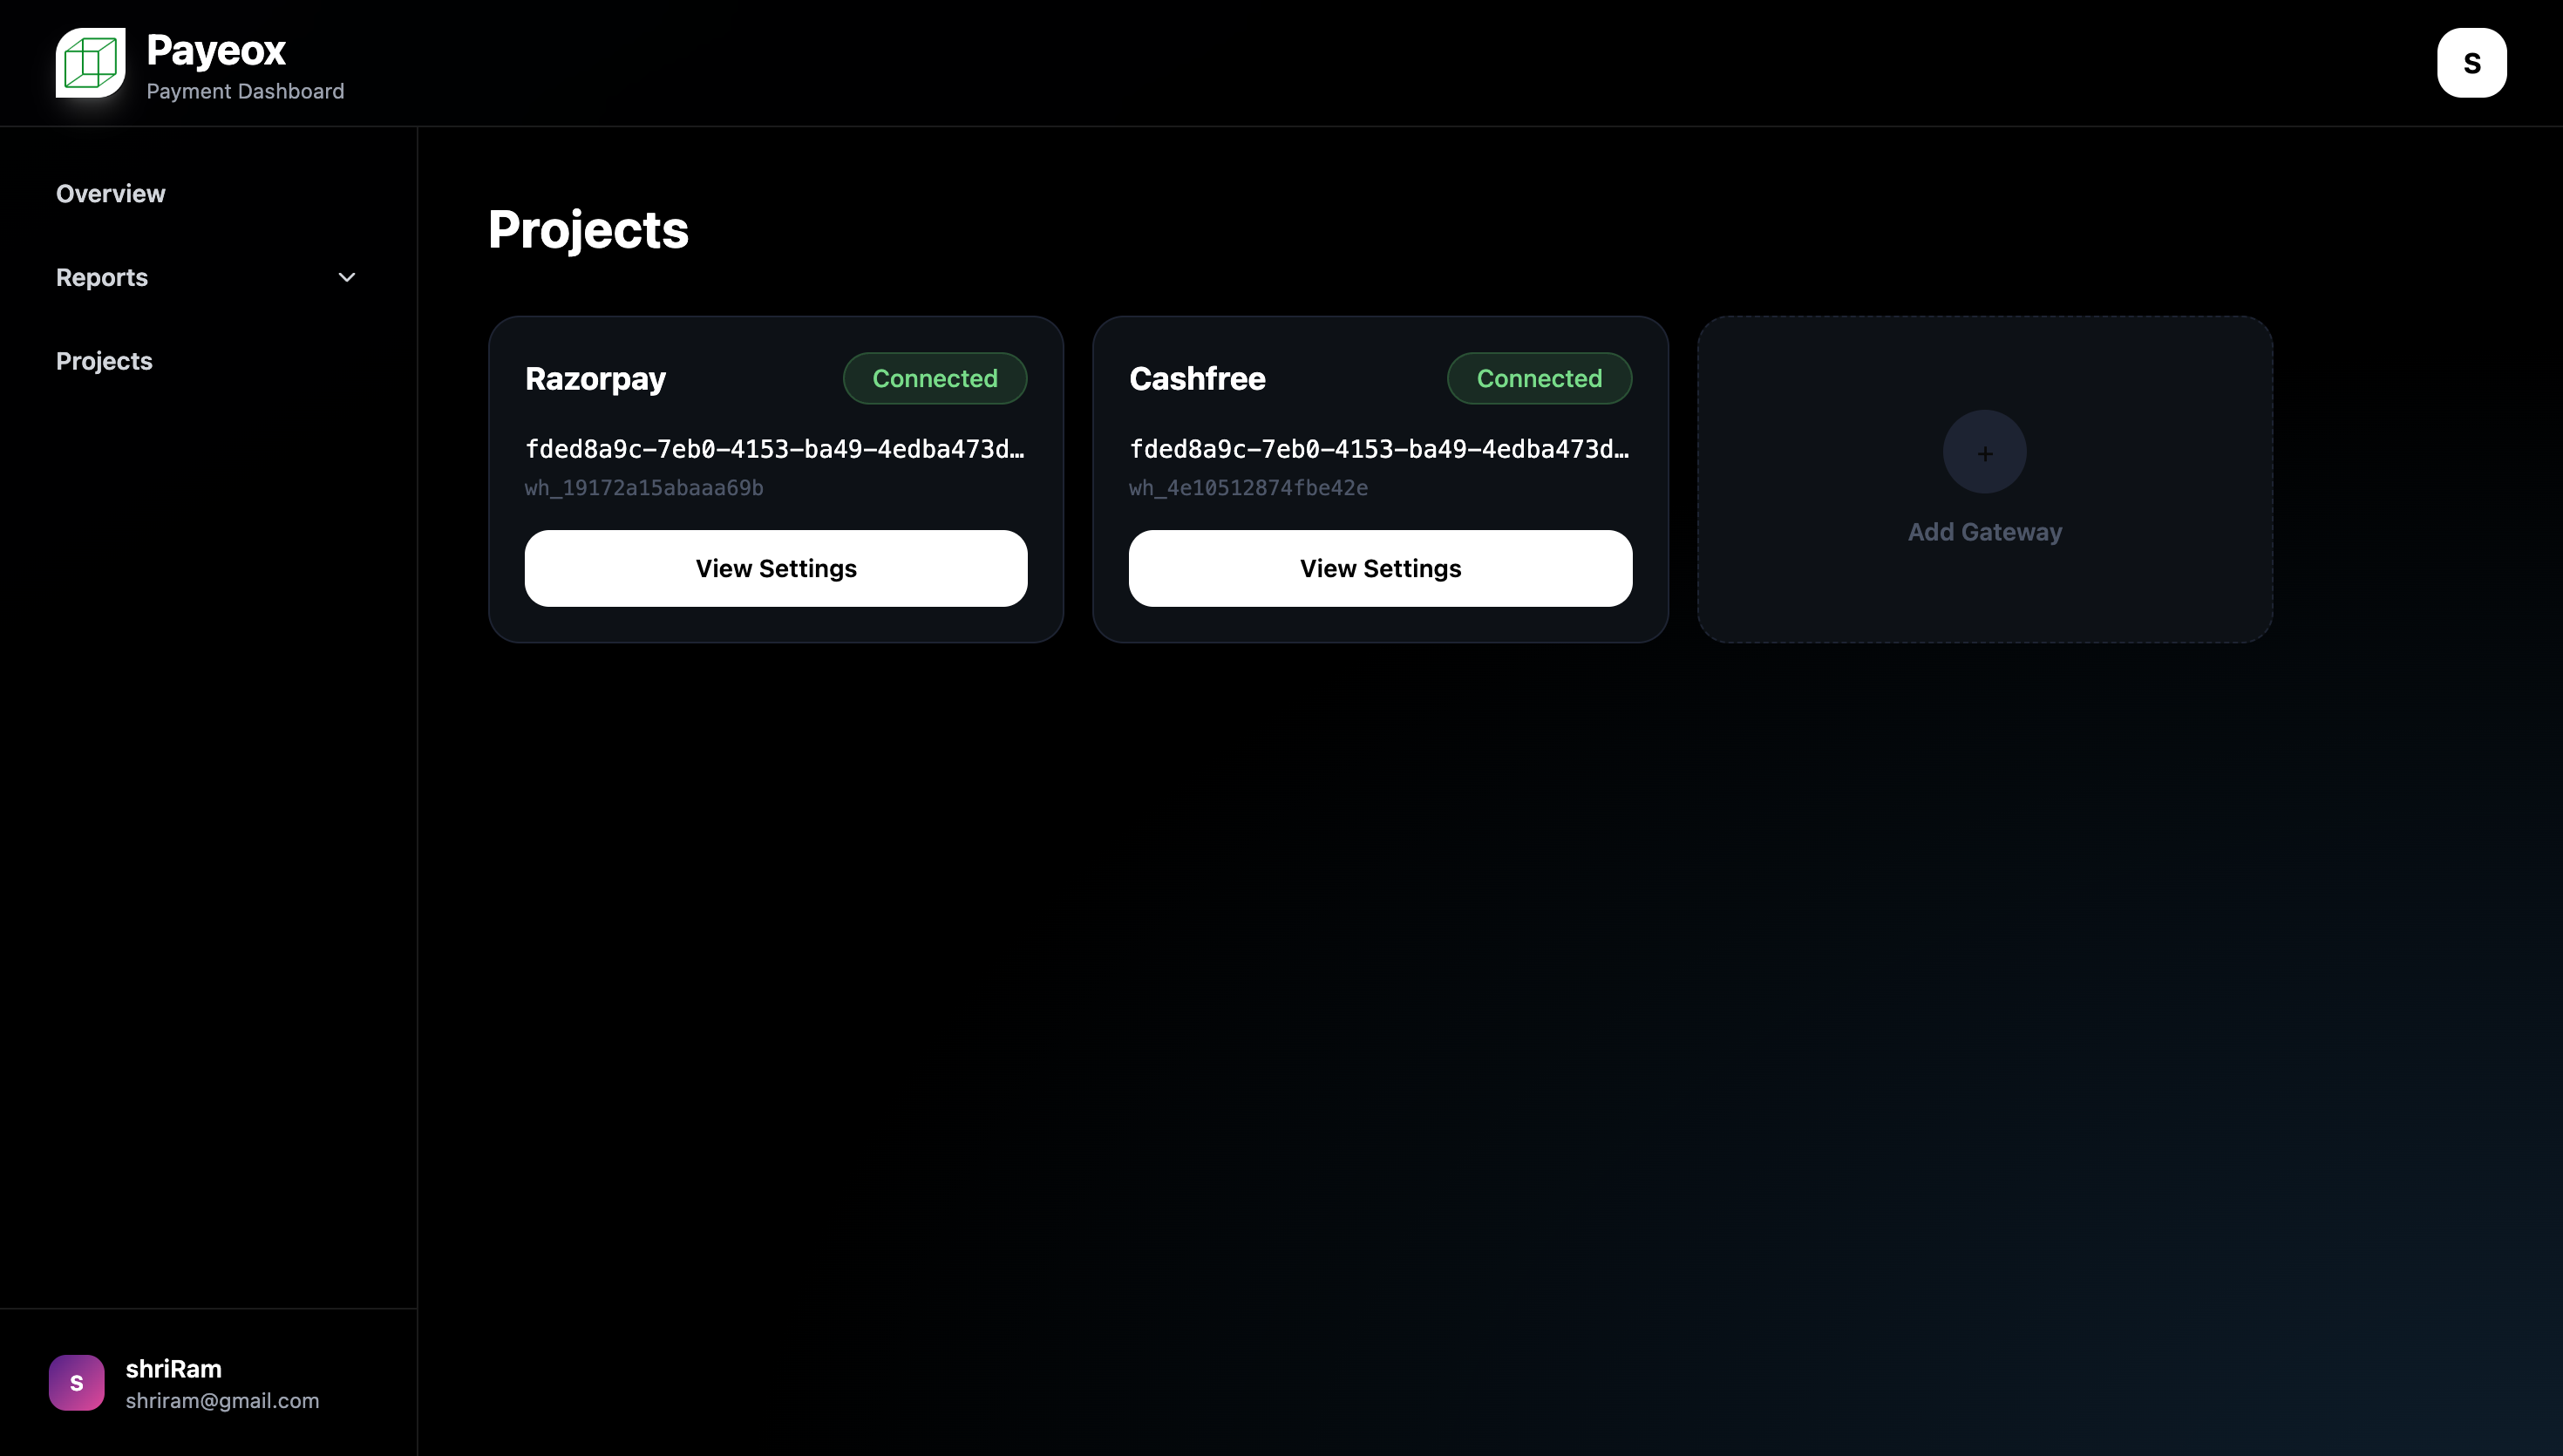Click the Cashfree webhook ID wh_4e10512874fbe42e
2563x1456 pixels.
coord(1248,488)
